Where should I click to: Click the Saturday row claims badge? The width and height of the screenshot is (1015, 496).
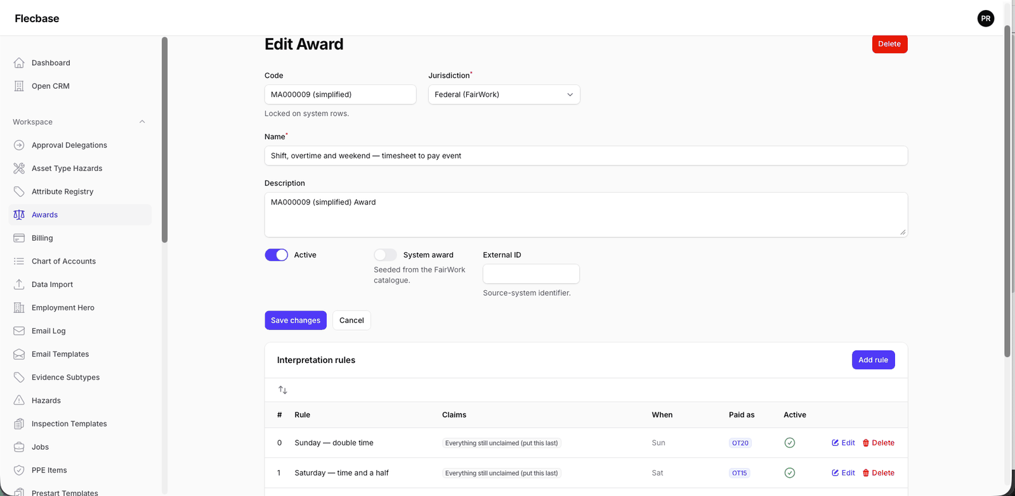pos(502,473)
